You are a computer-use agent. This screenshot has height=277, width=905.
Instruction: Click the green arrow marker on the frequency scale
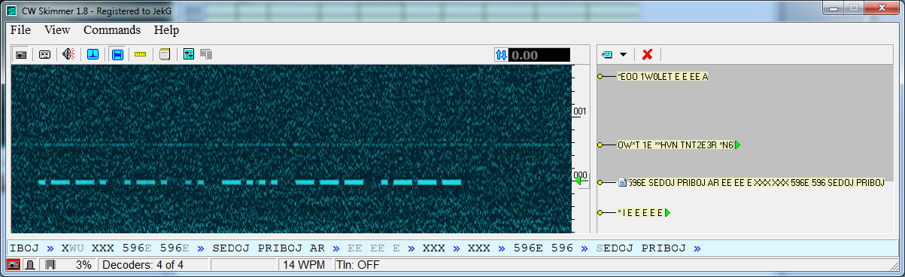pos(580,181)
